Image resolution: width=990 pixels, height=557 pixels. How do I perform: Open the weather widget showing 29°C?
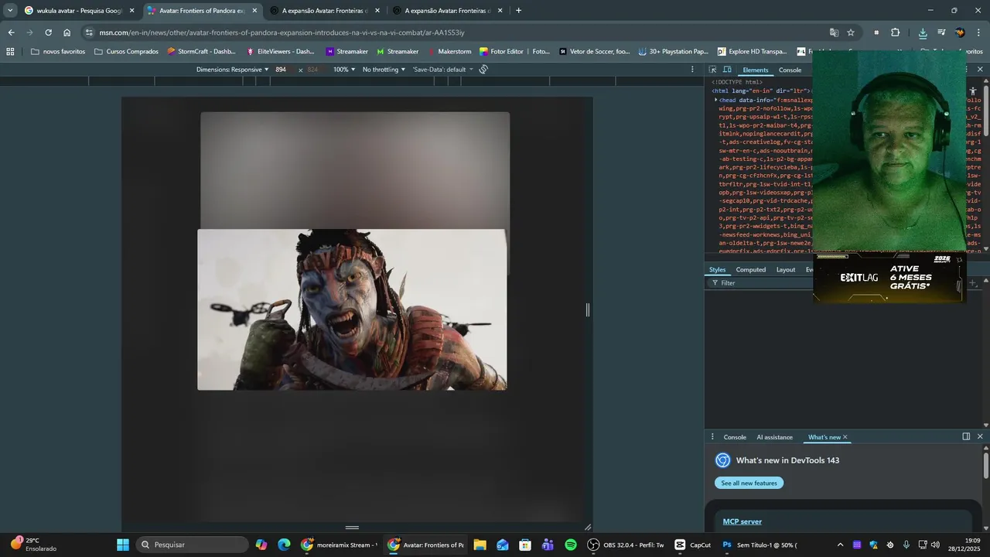[x=32, y=545]
